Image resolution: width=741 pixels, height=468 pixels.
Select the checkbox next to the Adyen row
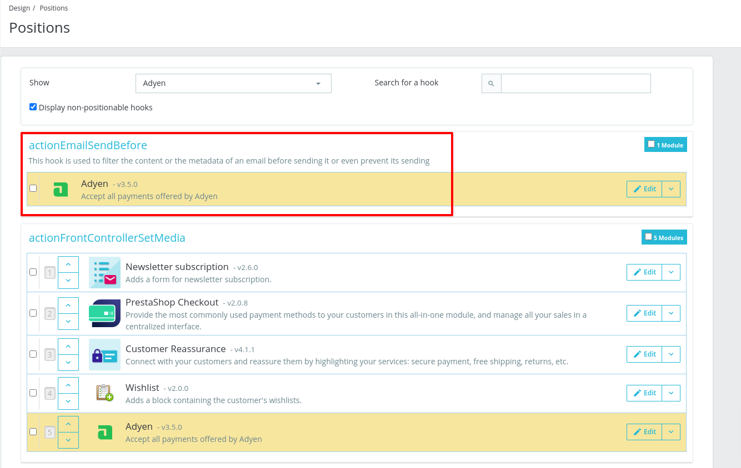coord(33,189)
